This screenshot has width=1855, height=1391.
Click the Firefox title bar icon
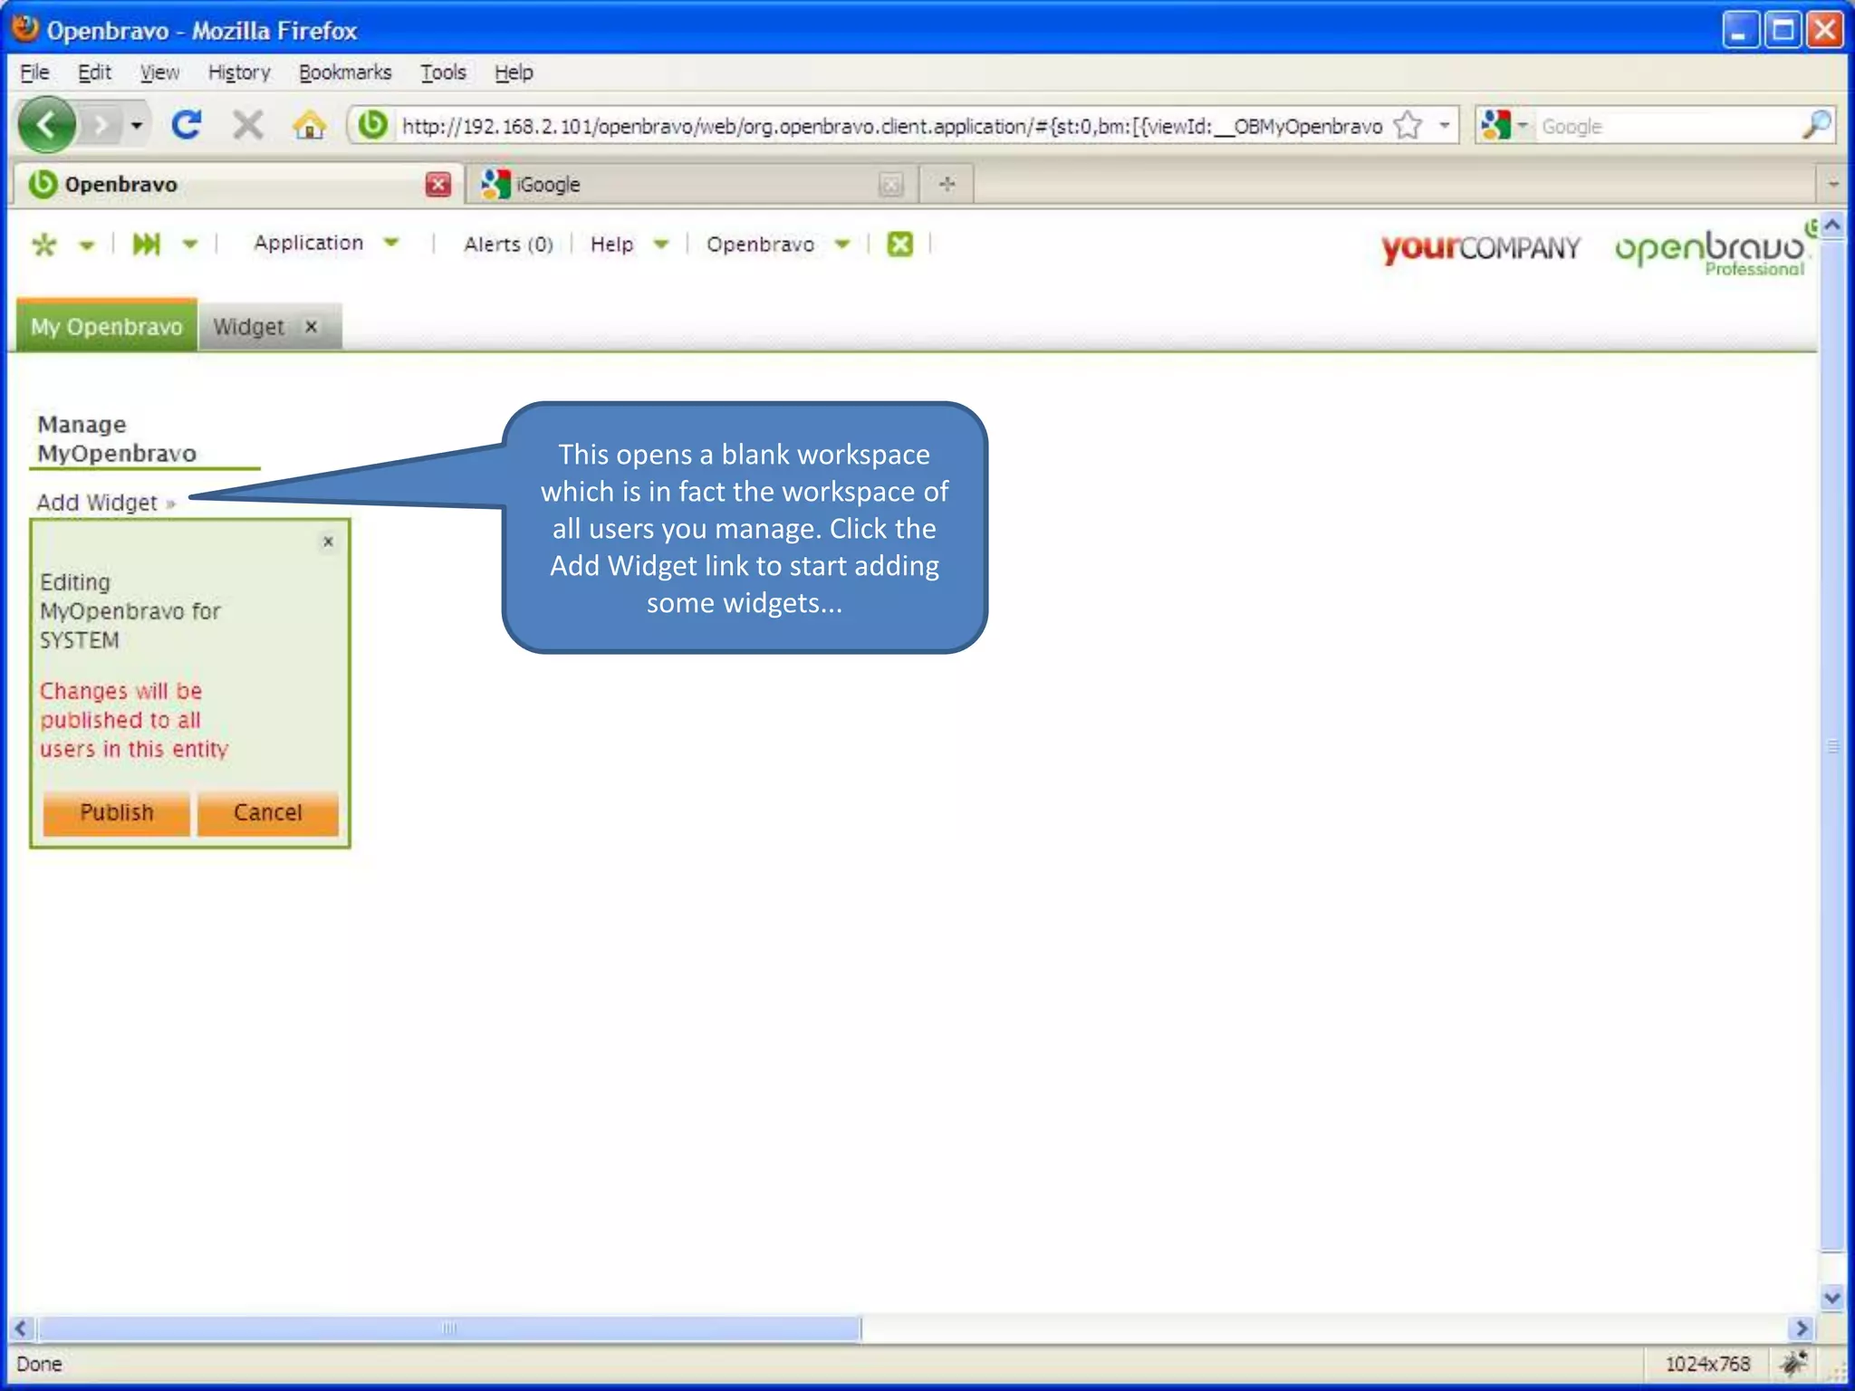26,29
